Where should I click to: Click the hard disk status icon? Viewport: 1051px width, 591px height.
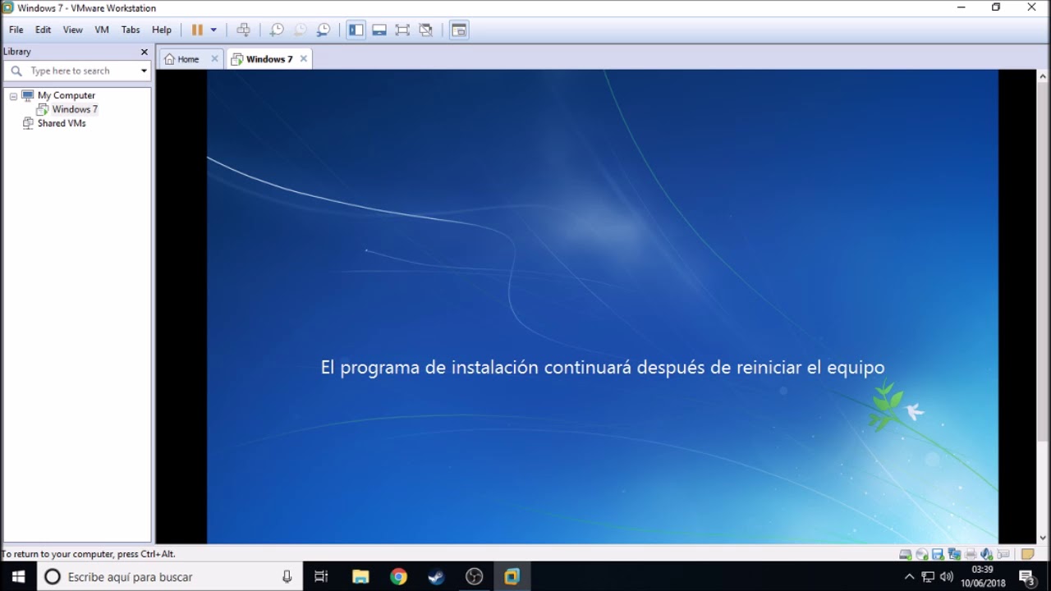(905, 554)
